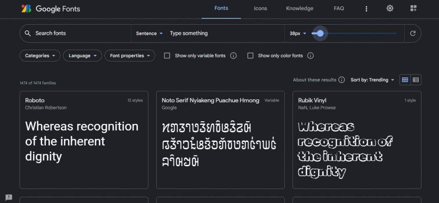Open the Knowledge tab
439x203 pixels.
coord(299,8)
